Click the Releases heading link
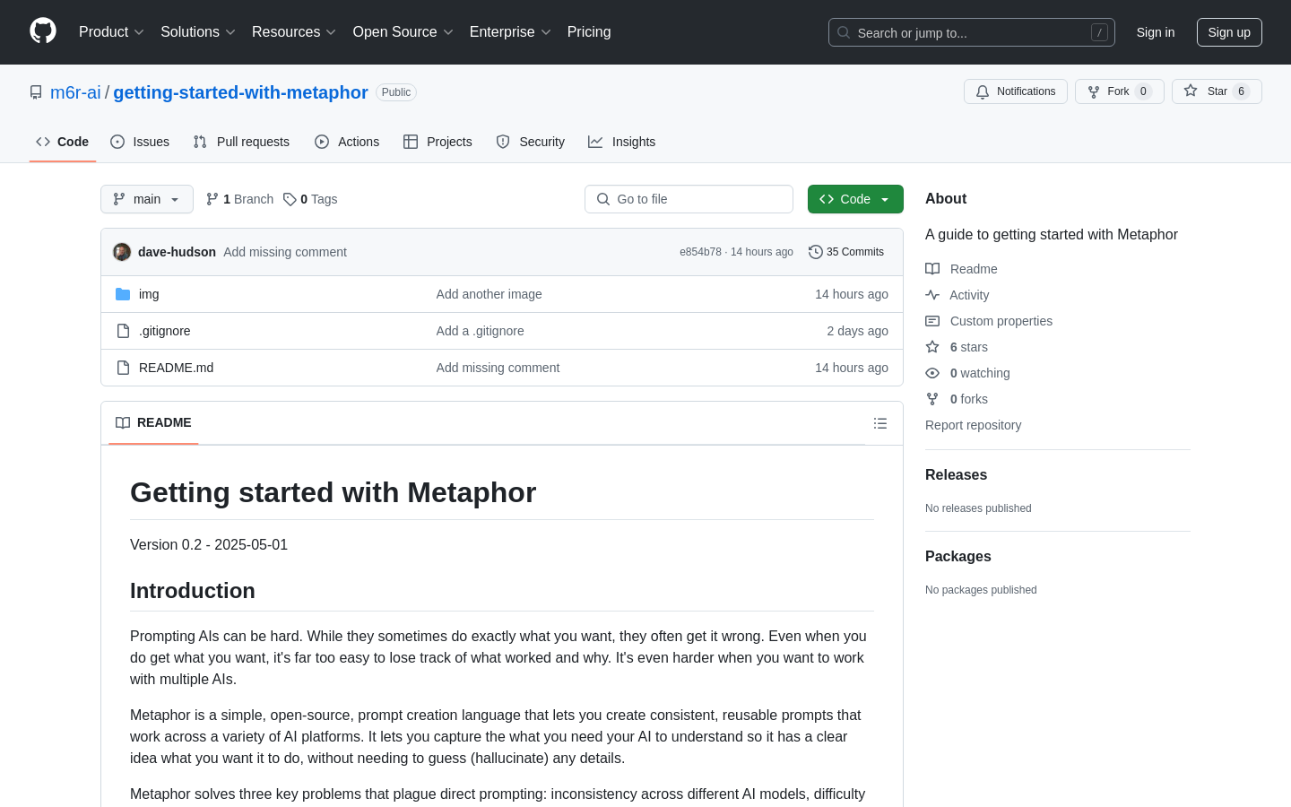The height and width of the screenshot is (807, 1291). (x=956, y=475)
